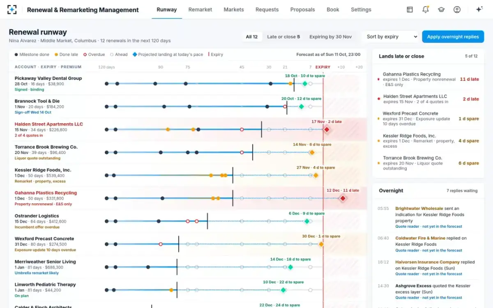The image size is (493, 308).
Task: Click the app logo icon
Action: pos(12,9)
